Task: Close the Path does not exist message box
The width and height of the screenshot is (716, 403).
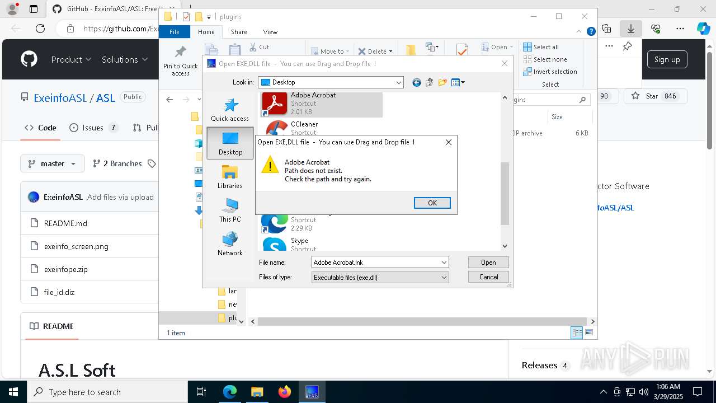Action: (449, 142)
